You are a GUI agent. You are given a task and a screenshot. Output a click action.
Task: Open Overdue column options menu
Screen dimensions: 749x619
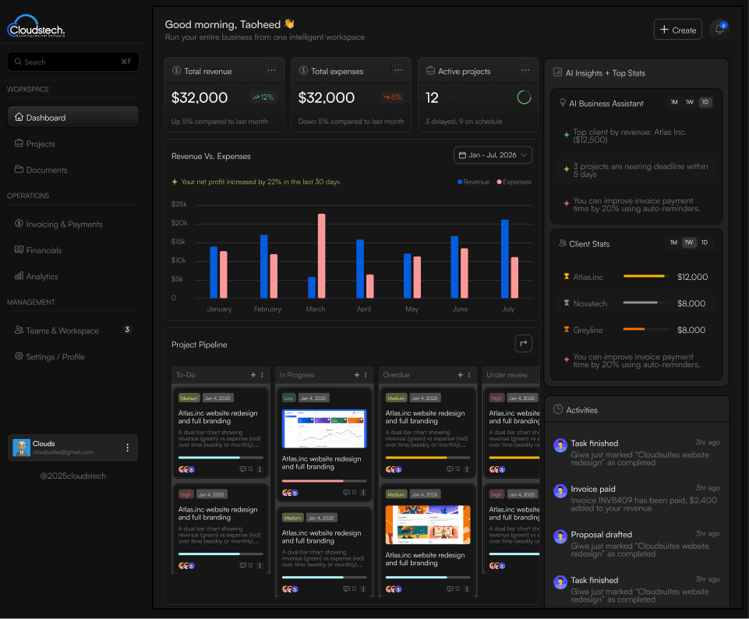pos(469,375)
